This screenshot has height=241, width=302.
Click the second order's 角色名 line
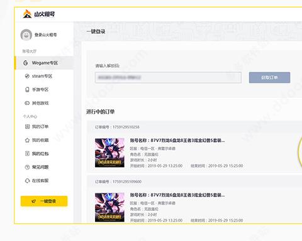144,209
